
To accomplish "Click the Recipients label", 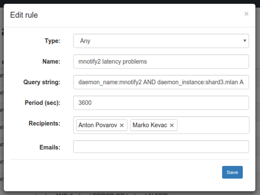I will click(44, 123).
